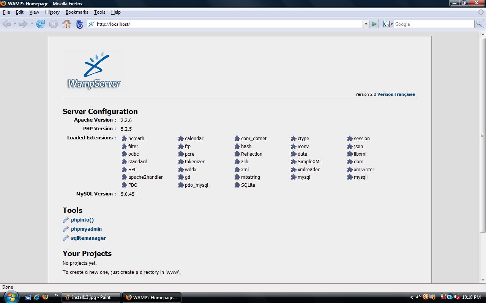Expand the Back button history arrow
Viewport: 486px width, 303px height.
15,24
